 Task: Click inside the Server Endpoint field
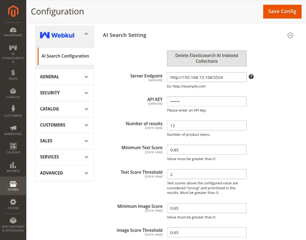click(x=207, y=77)
